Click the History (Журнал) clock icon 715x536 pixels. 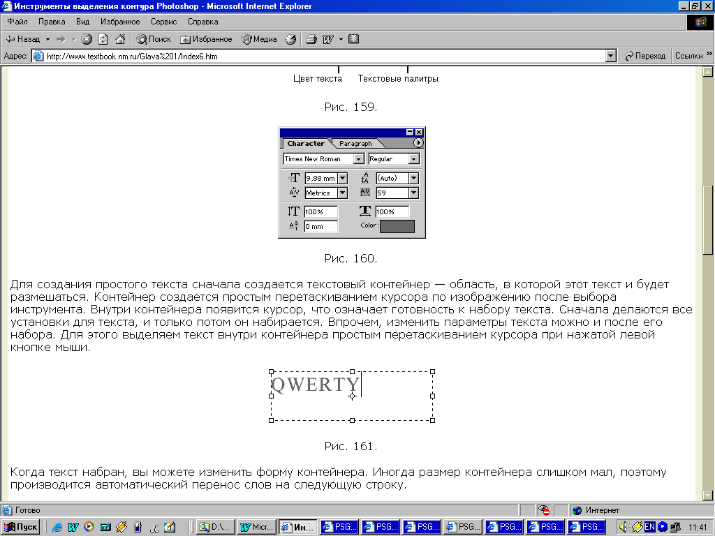pos(290,39)
